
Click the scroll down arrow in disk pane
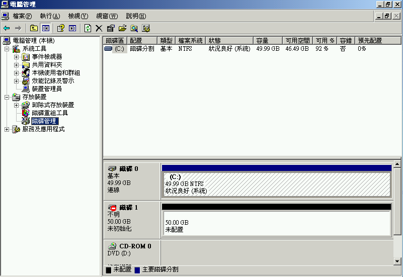(x=397, y=261)
